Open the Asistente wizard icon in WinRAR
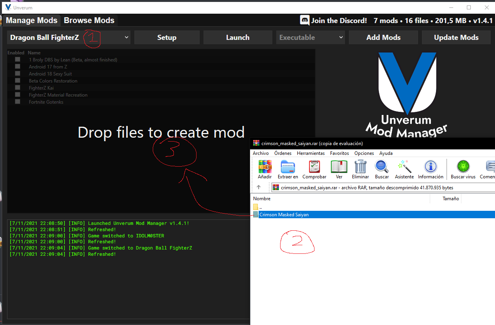The width and height of the screenshot is (495, 325). [404, 167]
